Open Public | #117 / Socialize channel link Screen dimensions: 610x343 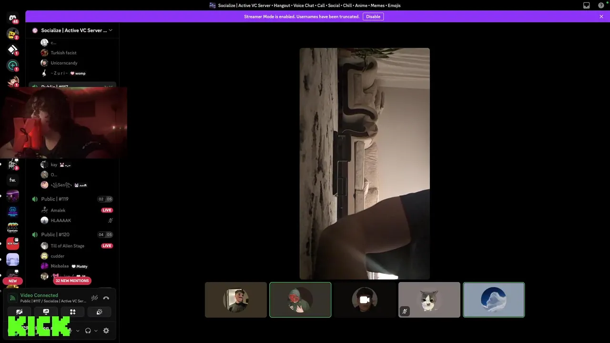[53, 301]
